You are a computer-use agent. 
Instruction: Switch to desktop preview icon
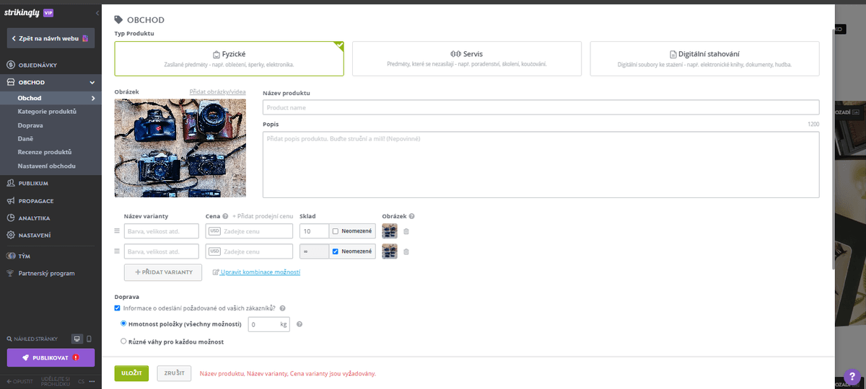click(77, 339)
